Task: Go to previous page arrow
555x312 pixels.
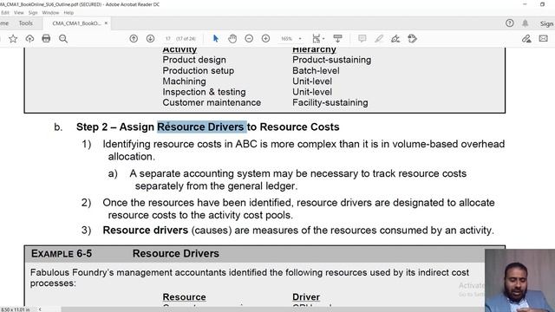Action: point(134,38)
